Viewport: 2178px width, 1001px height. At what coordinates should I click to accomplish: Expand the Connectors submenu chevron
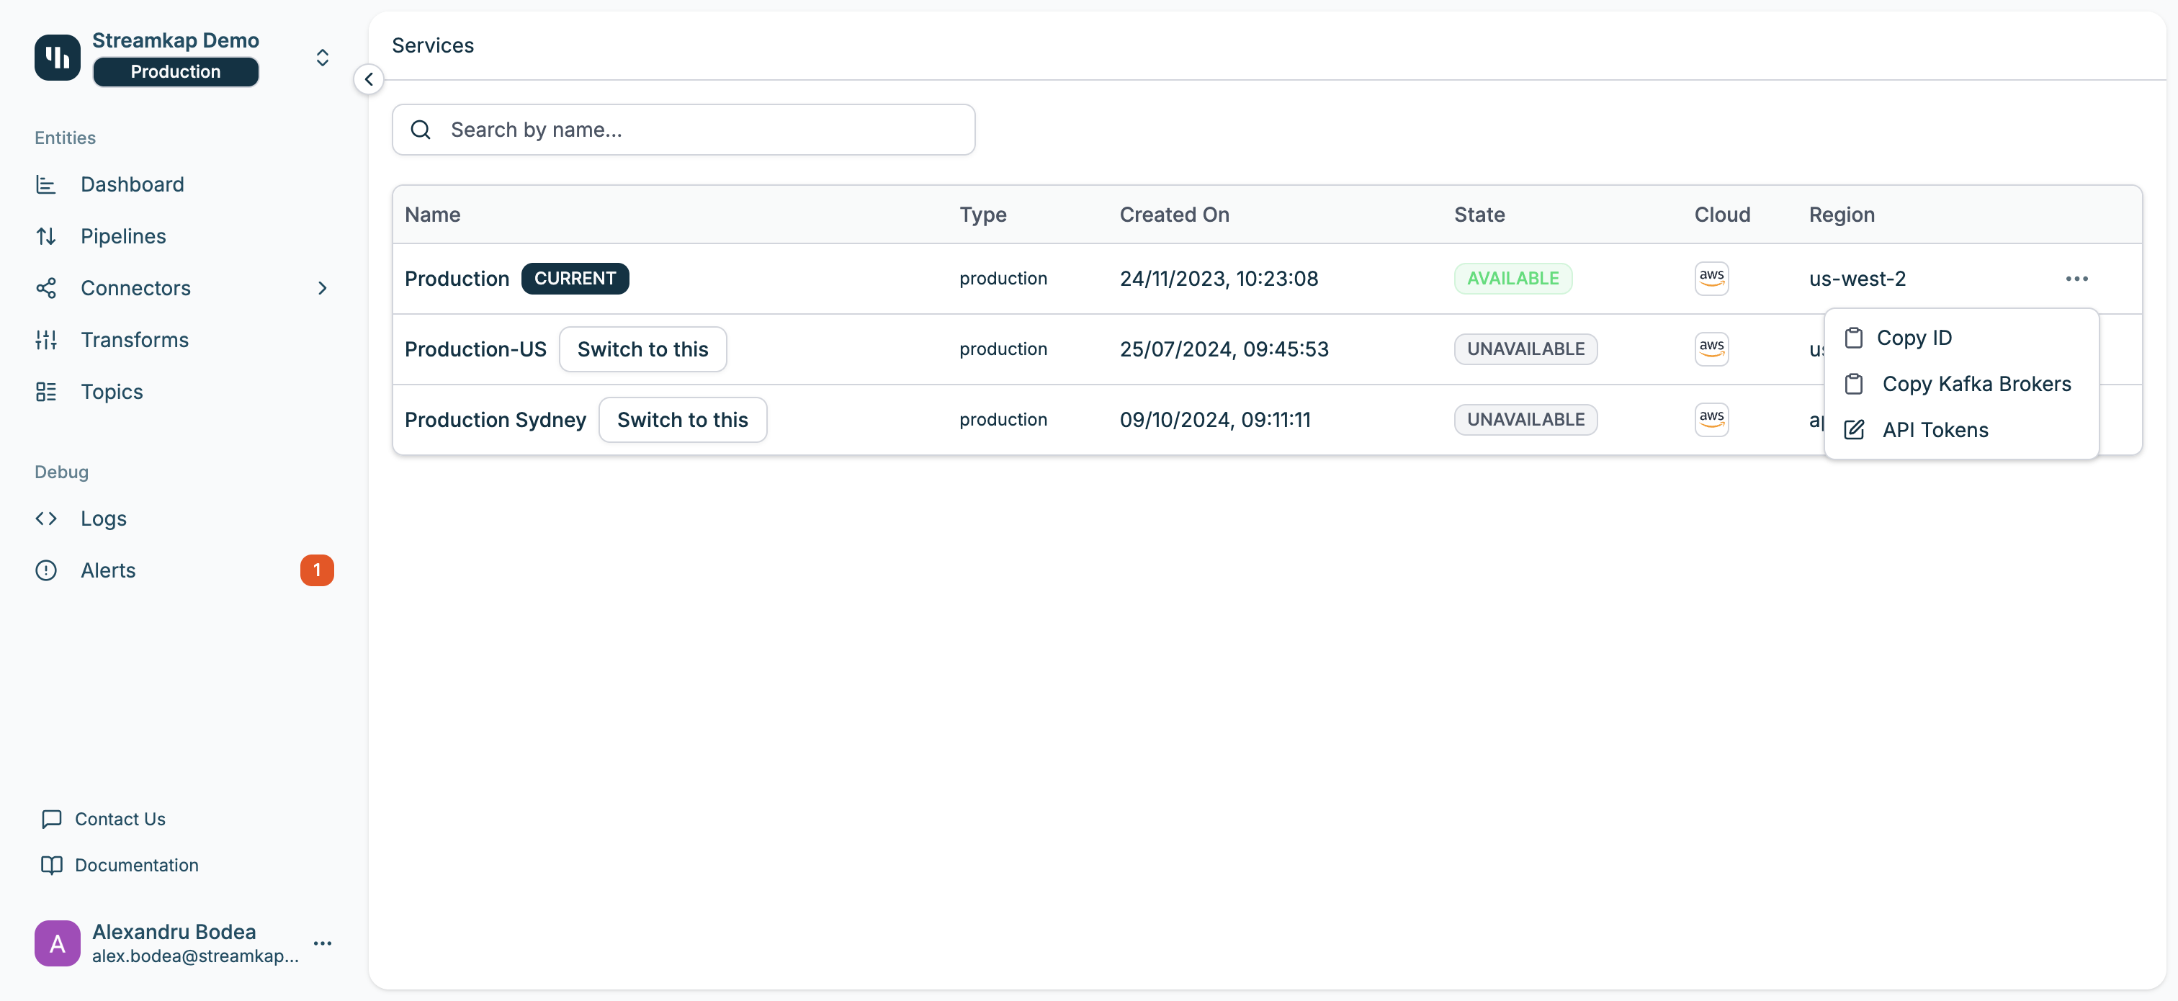tap(322, 288)
